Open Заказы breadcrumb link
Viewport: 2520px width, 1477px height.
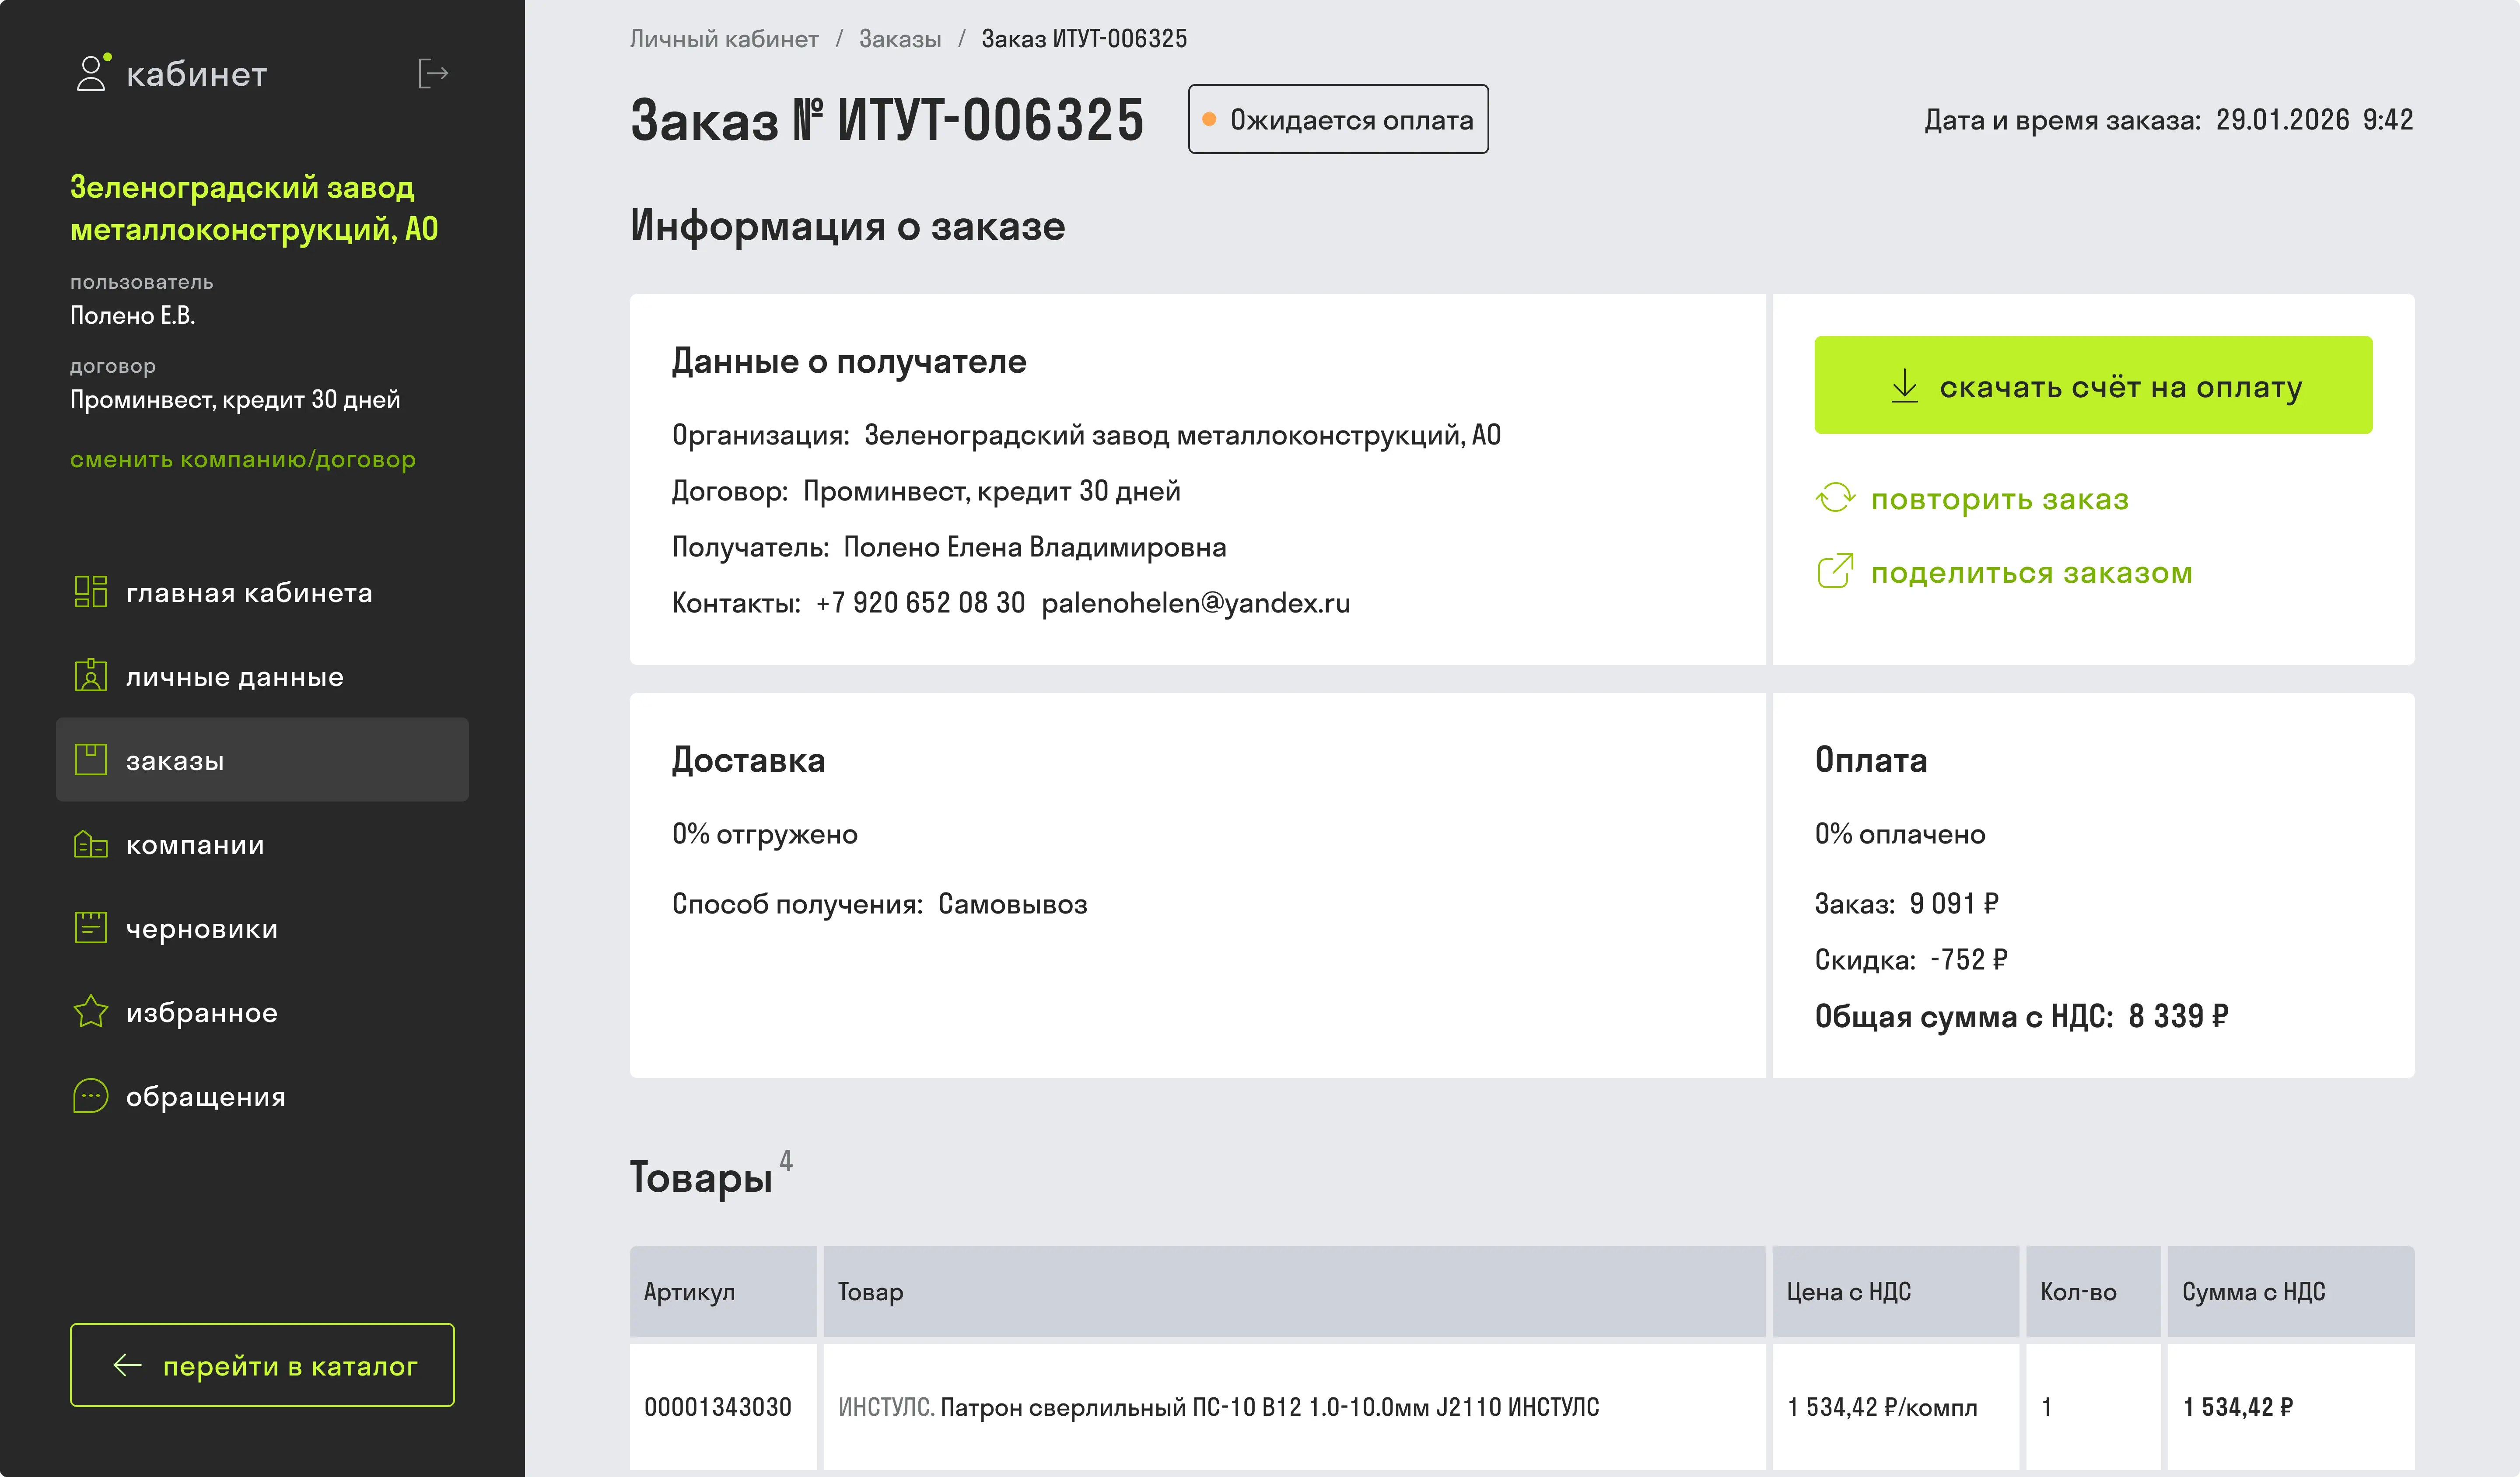click(900, 39)
